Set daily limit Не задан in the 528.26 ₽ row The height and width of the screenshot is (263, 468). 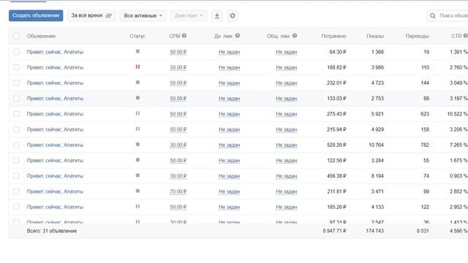tap(229, 145)
